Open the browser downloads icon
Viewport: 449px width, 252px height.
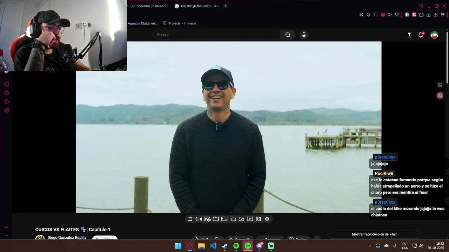click(436, 15)
